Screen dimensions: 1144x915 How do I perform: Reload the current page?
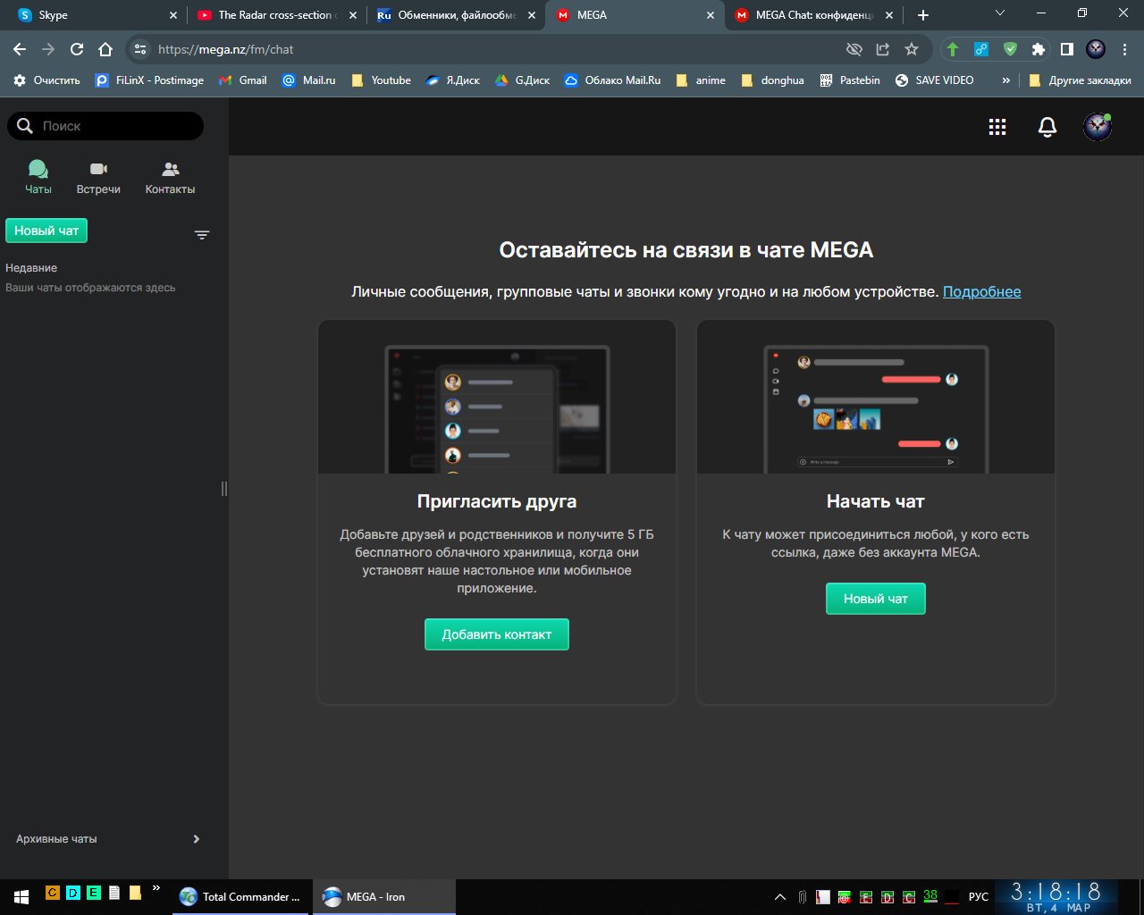77,49
